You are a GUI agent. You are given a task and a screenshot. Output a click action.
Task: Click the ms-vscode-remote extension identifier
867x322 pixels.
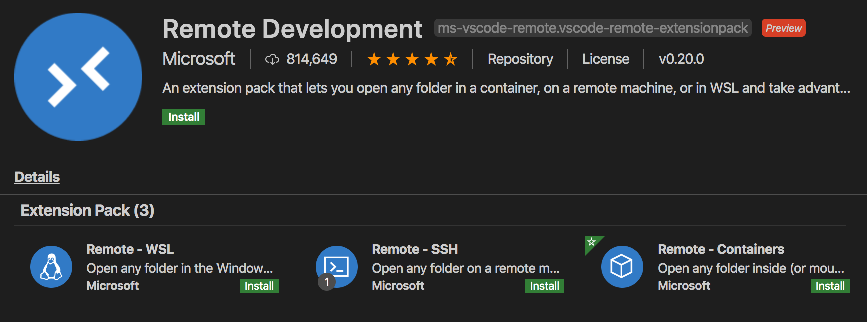(592, 28)
